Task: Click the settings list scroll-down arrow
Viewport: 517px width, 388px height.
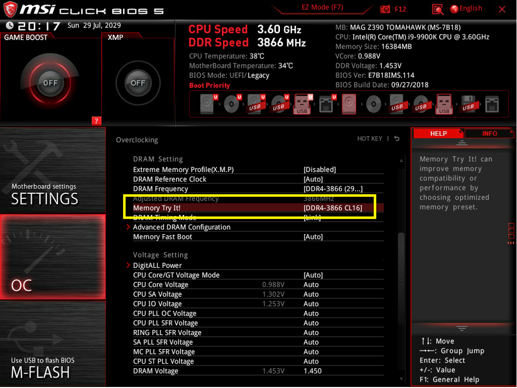Action: point(401,379)
